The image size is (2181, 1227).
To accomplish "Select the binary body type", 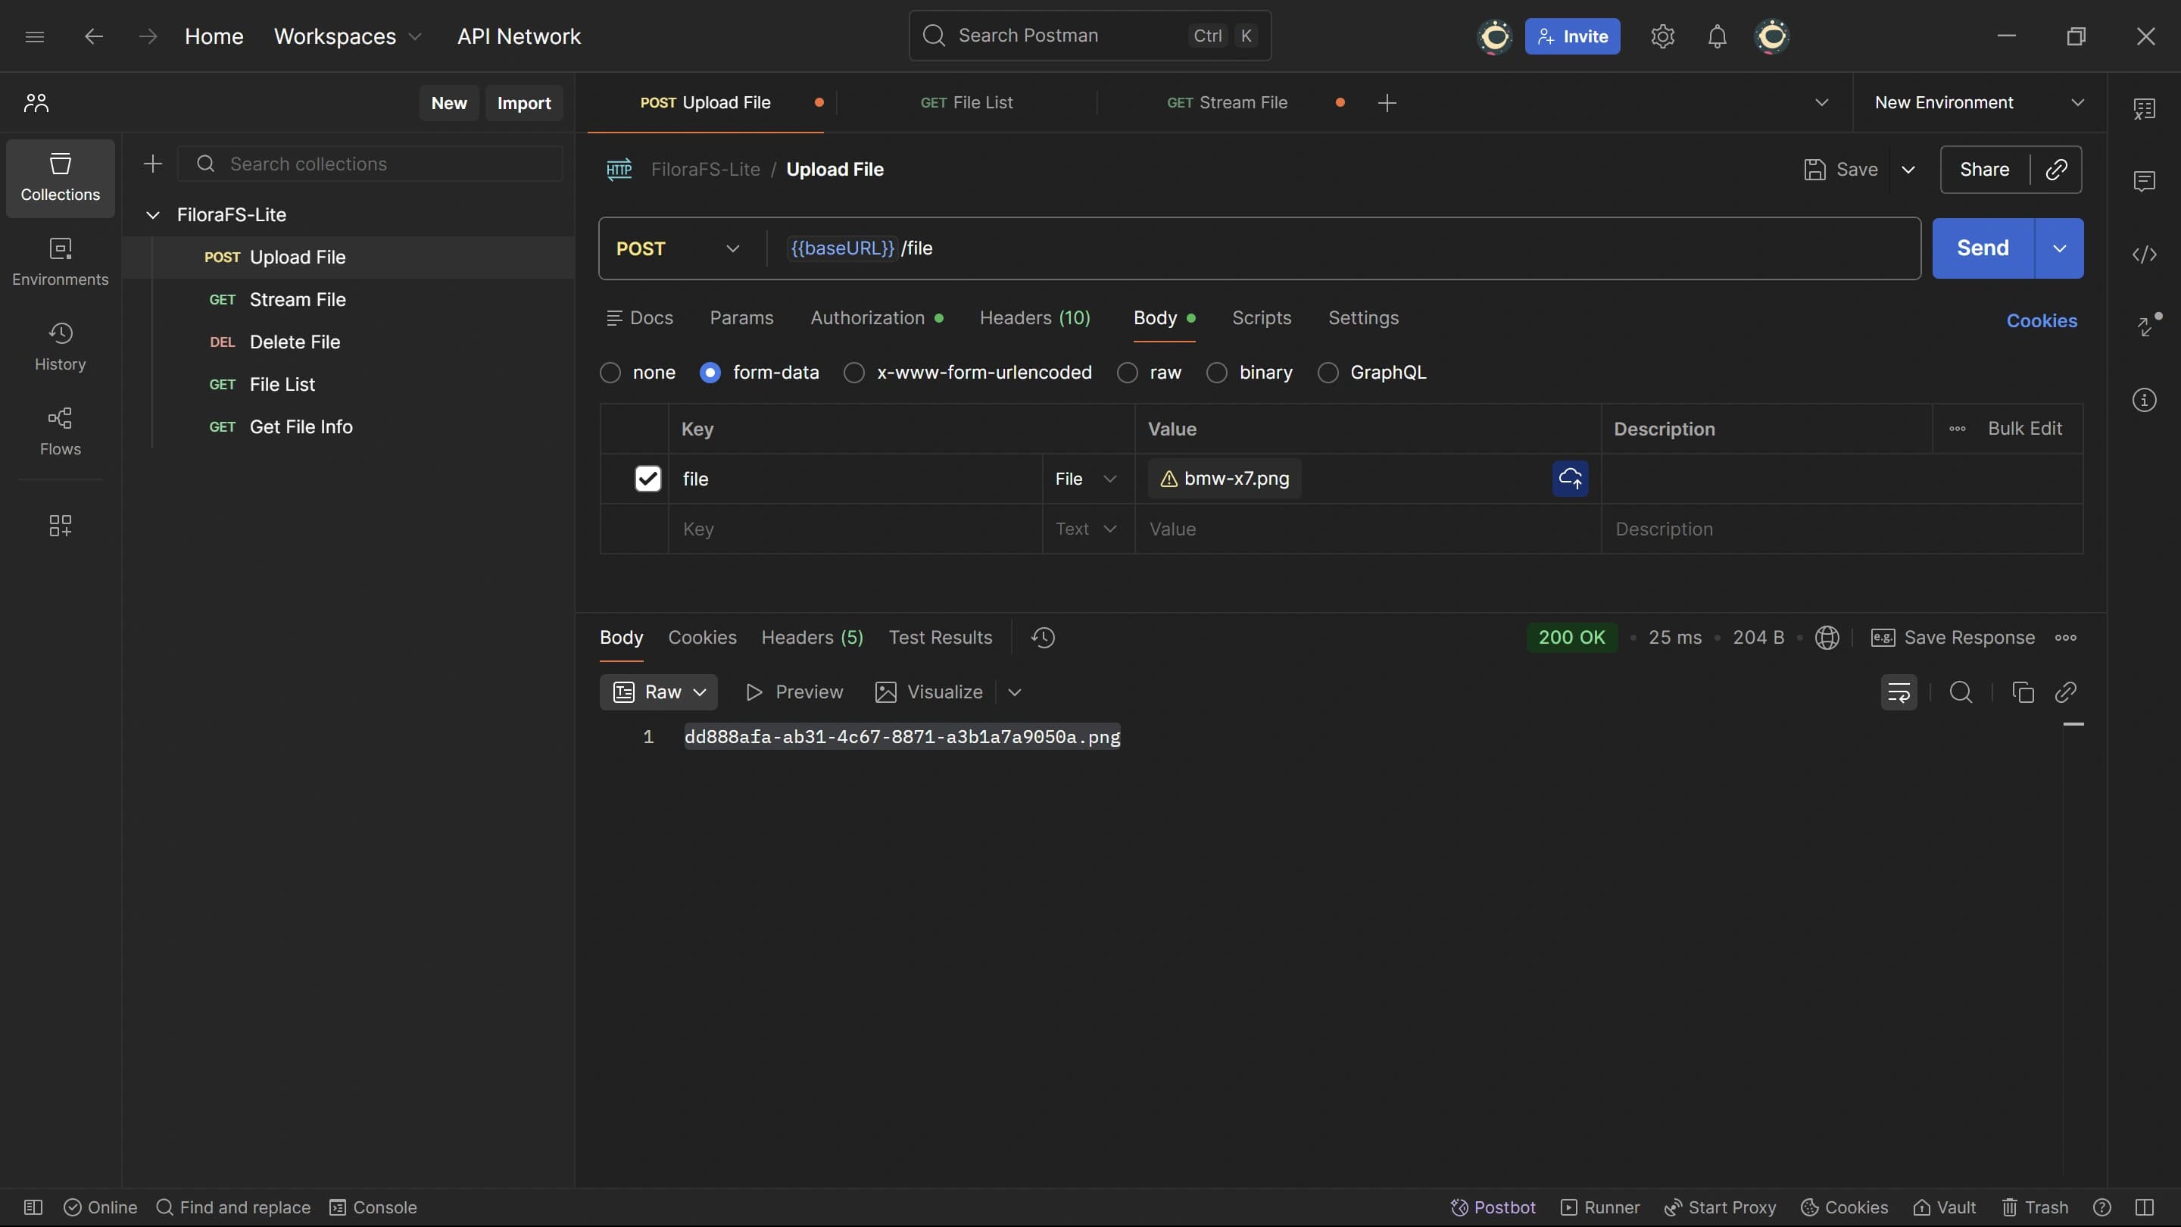I will coord(1217,373).
